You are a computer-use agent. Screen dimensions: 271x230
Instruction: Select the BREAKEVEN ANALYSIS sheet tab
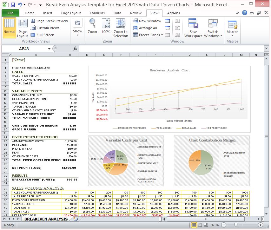pos(46,219)
